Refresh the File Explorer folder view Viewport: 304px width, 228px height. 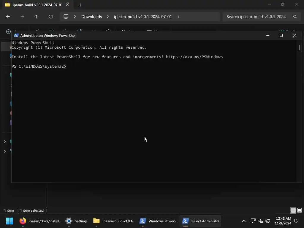pyautogui.click(x=51, y=17)
